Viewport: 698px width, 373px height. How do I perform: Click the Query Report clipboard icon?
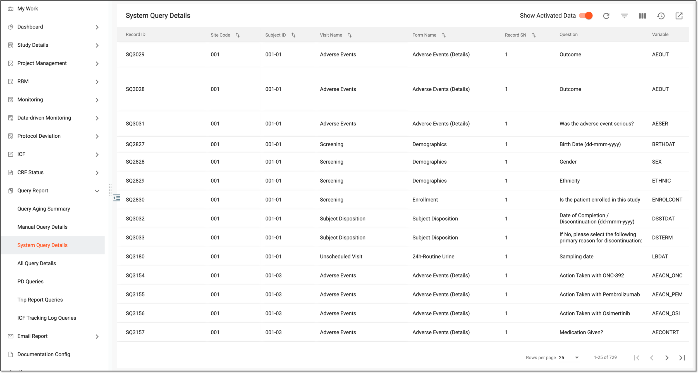tap(11, 190)
